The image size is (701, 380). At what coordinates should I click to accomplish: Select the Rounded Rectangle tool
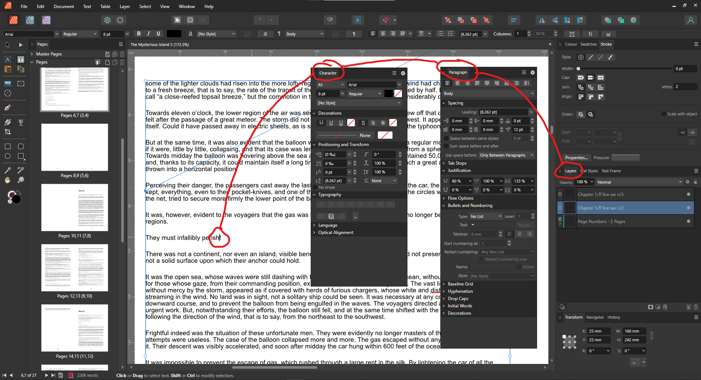pos(21,146)
